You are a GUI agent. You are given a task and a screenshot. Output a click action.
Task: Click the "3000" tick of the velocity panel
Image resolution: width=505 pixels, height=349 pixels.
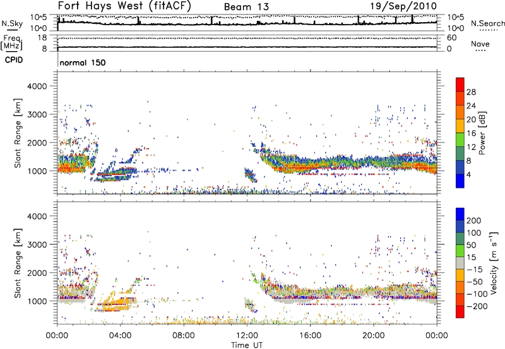coord(37,244)
